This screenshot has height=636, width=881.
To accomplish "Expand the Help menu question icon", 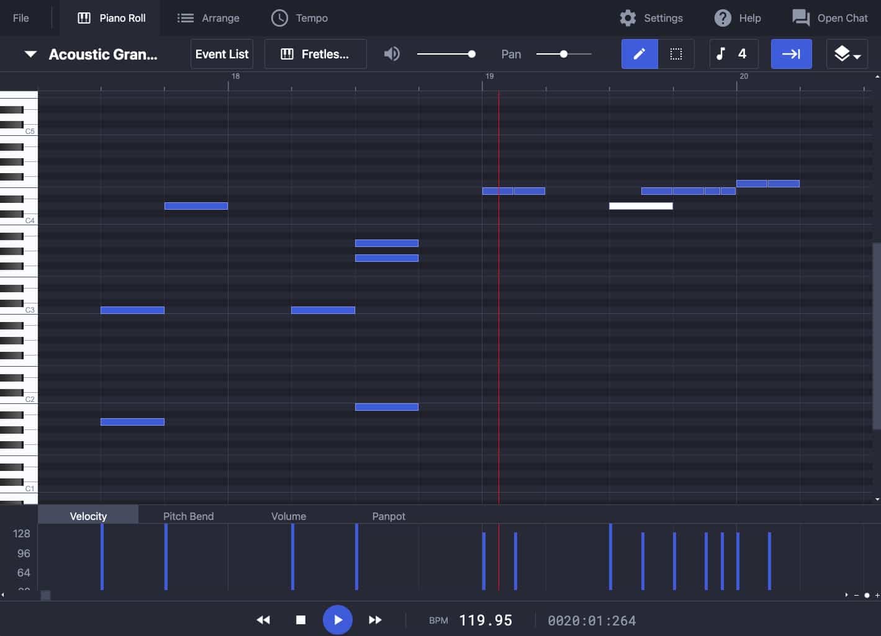I will click(722, 18).
